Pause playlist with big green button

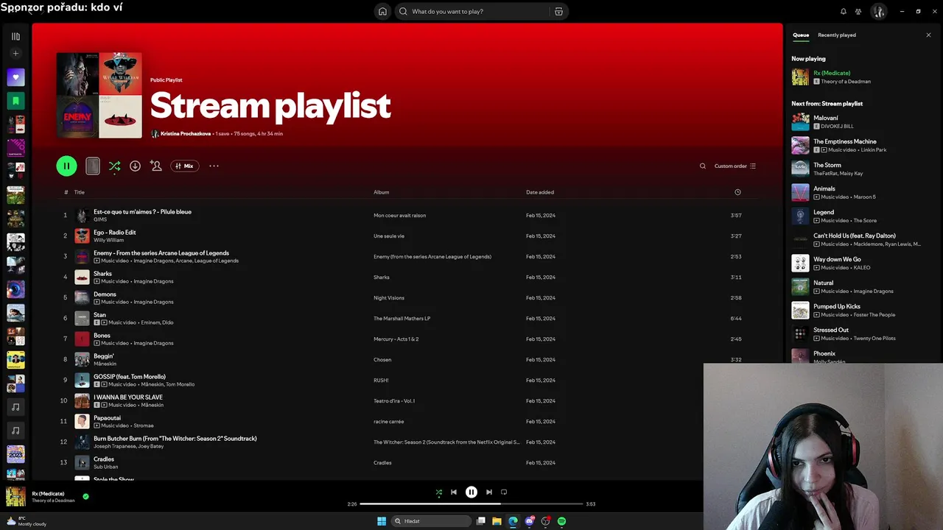pos(66,166)
